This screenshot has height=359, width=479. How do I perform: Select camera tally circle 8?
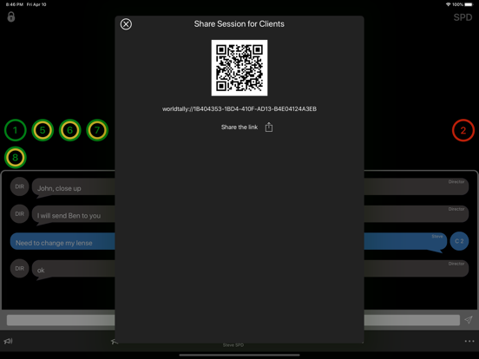[x=16, y=158]
